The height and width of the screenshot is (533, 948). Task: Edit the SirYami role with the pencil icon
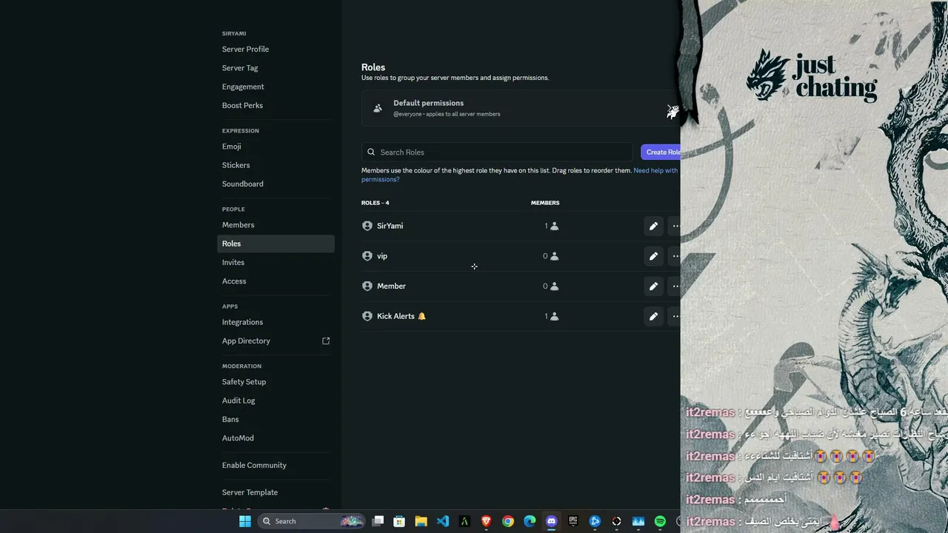pos(653,226)
